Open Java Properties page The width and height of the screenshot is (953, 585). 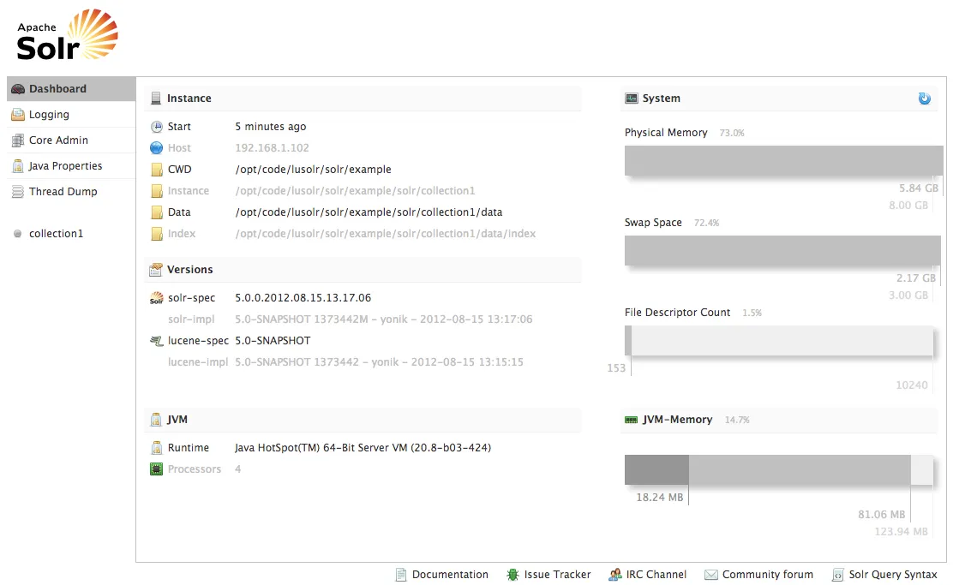pos(71,166)
